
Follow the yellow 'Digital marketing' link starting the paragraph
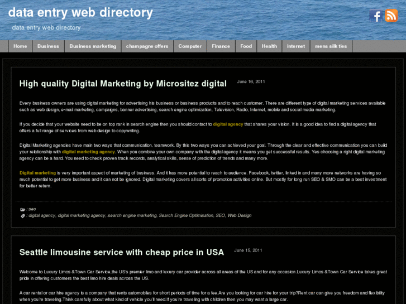(x=37, y=173)
